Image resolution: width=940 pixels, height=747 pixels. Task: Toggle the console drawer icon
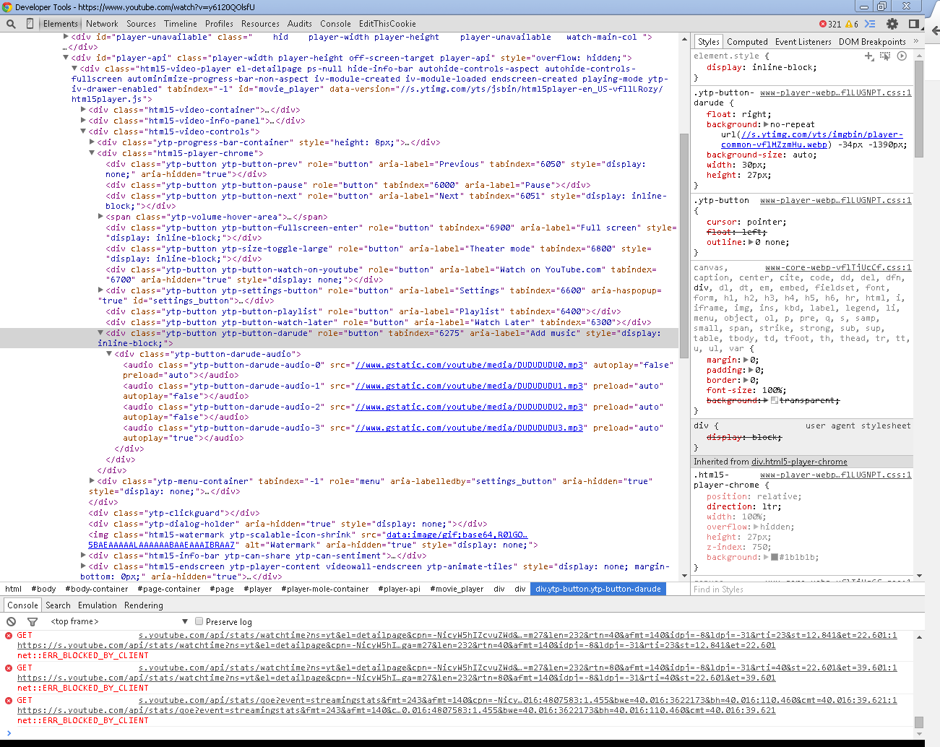tap(870, 24)
